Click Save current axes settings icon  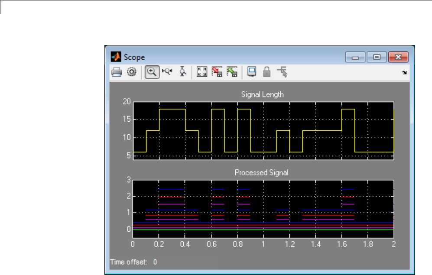217,72
